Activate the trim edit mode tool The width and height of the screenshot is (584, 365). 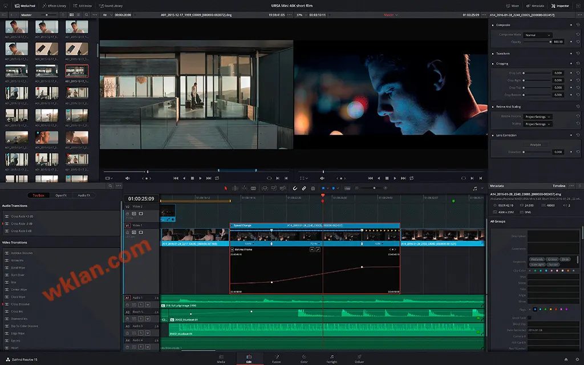pos(235,188)
